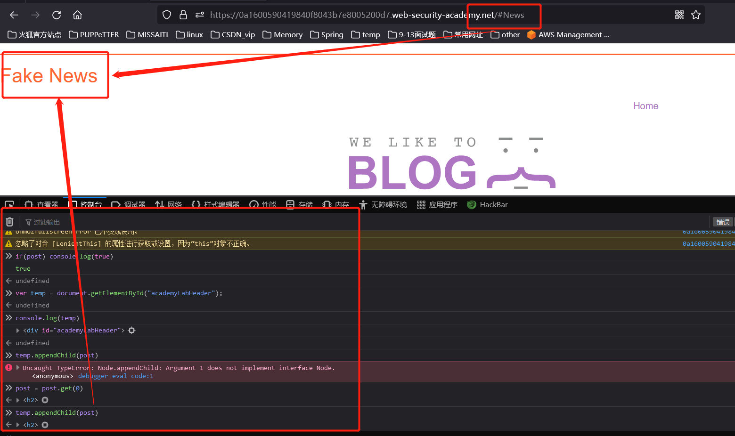
Task: Open the debugger eval code:1 link
Action: click(116, 376)
